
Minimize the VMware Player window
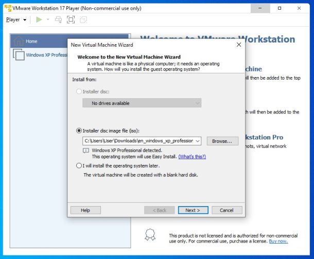pyautogui.click(x=260, y=8)
